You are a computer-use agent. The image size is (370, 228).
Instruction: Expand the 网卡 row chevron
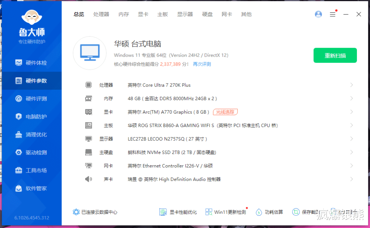(x=351, y=166)
